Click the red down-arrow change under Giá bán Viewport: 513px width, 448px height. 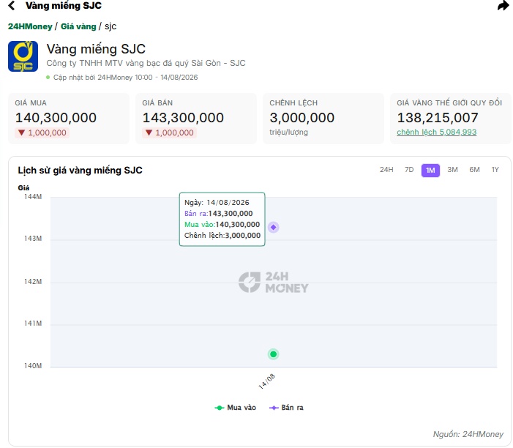point(169,132)
